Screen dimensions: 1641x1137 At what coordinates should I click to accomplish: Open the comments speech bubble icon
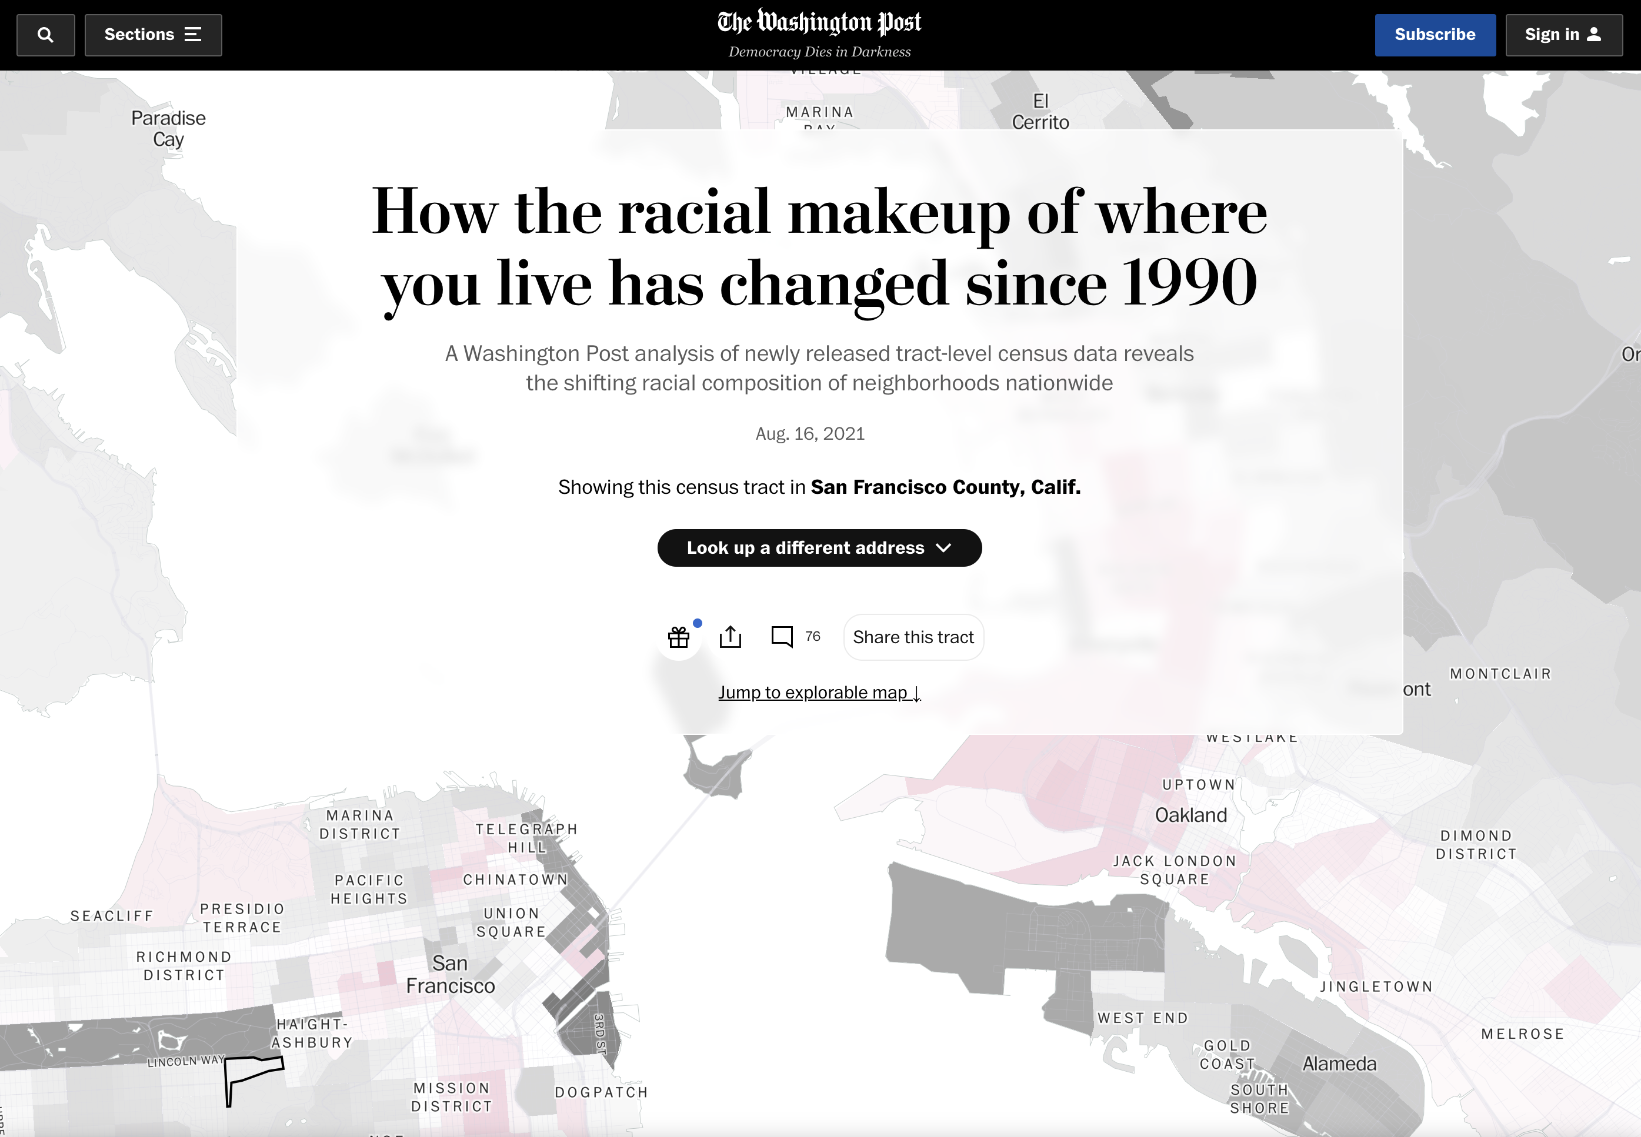pos(782,637)
